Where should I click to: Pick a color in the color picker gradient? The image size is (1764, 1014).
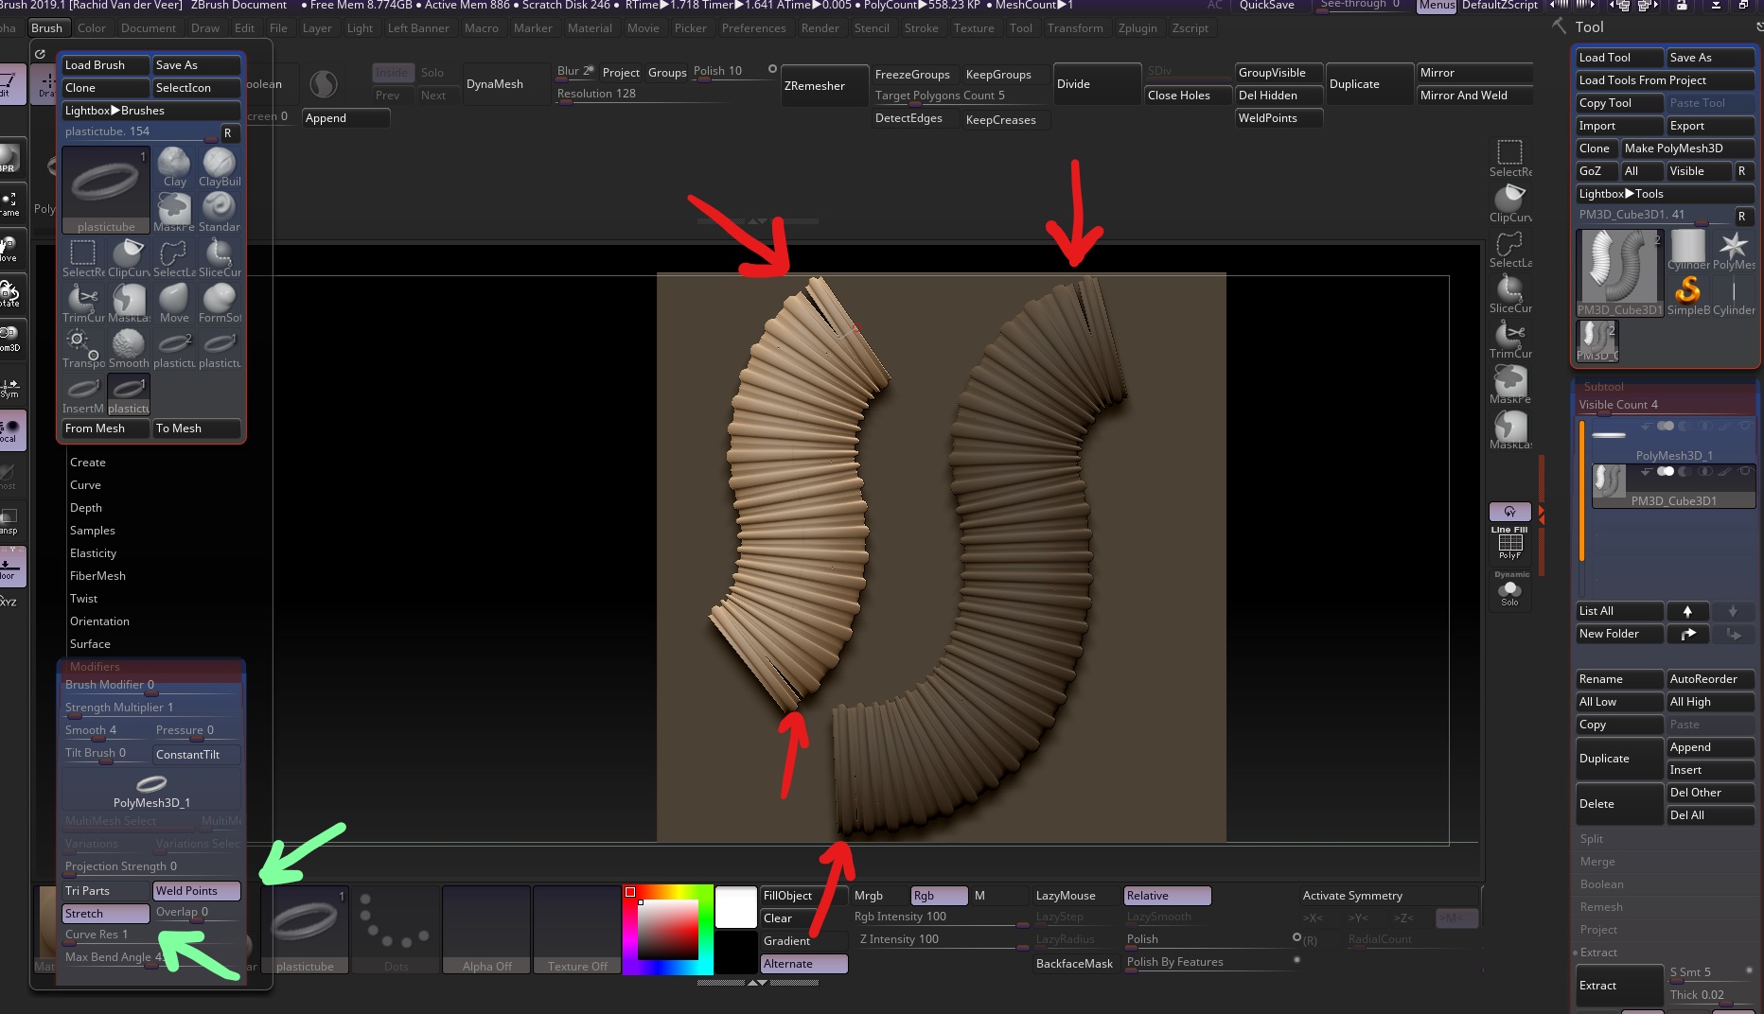pyautogui.click(x=667, y=932)
